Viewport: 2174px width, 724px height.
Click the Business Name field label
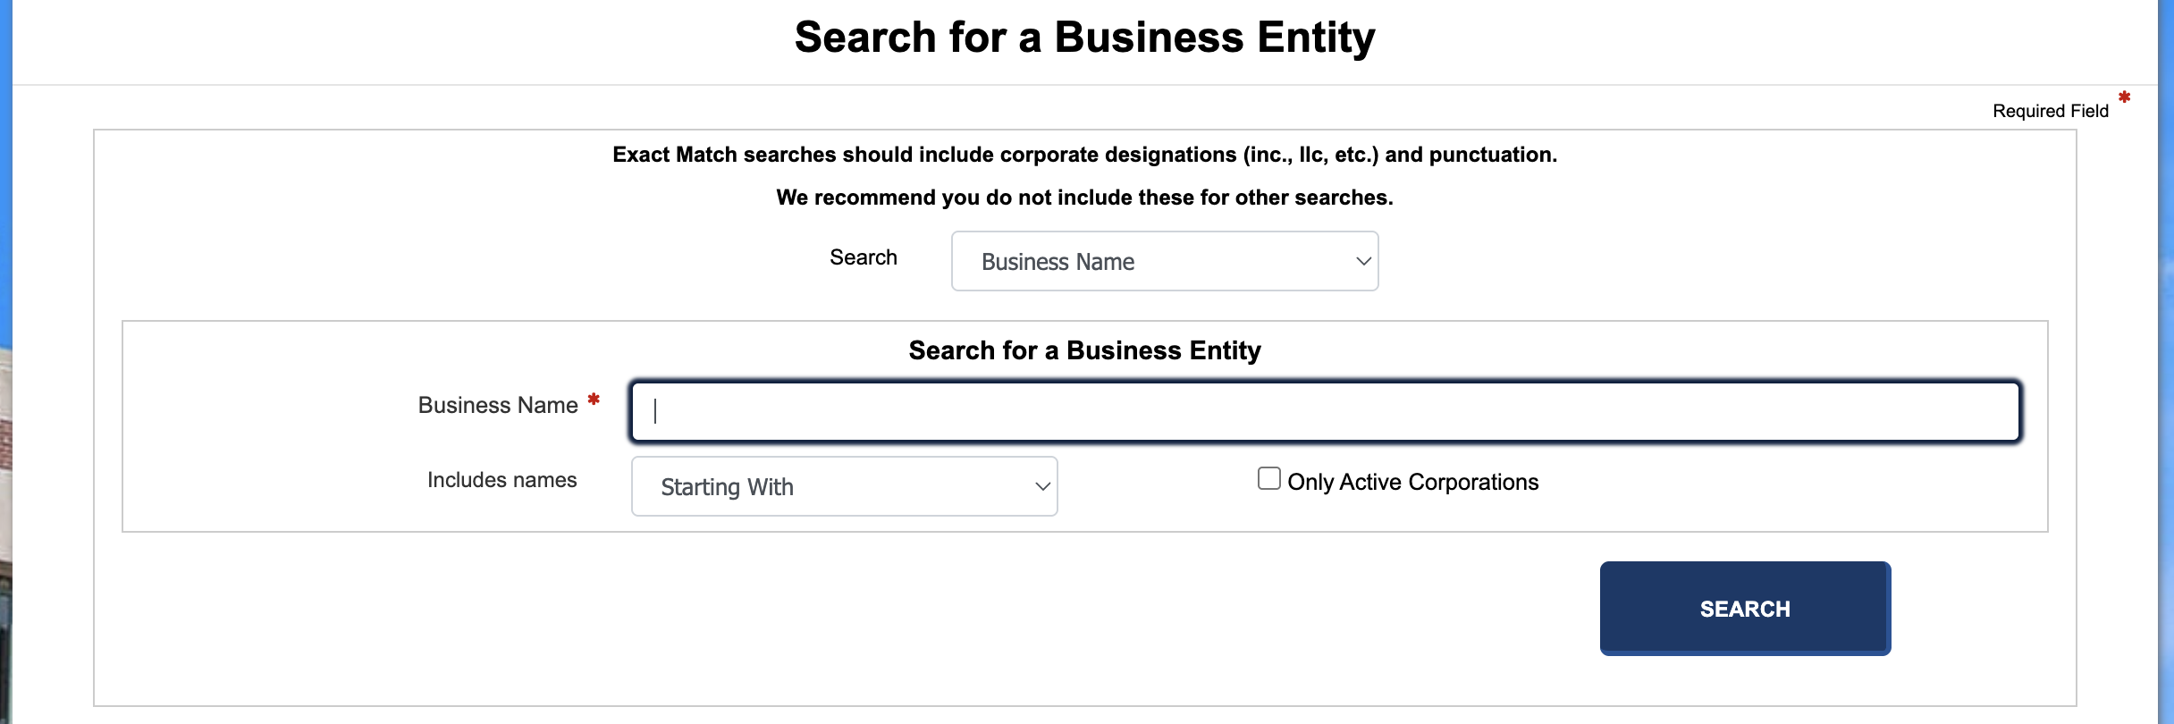[x=498, y=405]
